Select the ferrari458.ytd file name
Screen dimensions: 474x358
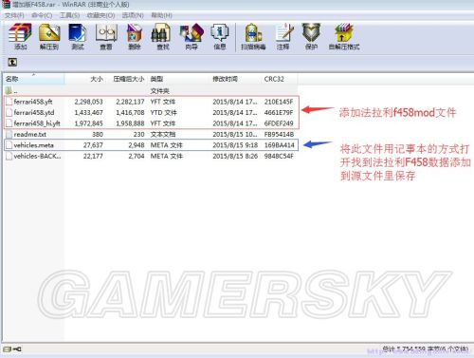34,113
